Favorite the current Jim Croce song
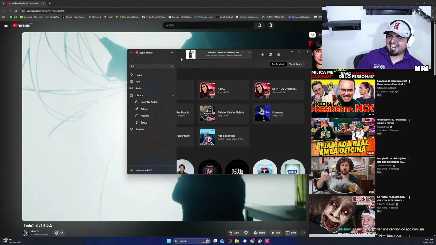 pos(250,52)
